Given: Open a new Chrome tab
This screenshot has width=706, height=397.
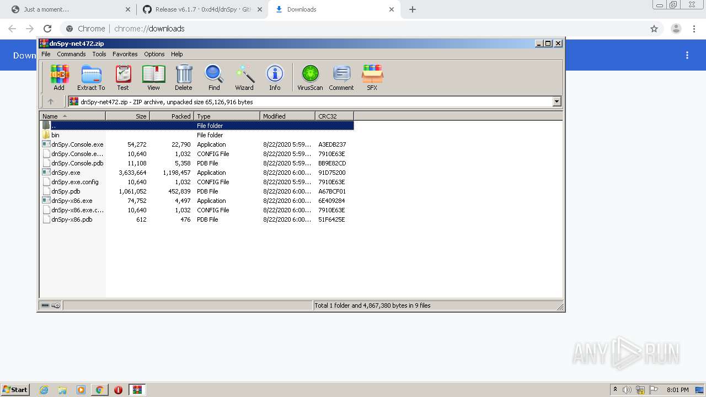Looking at the screenshot, I should (413, 9).
